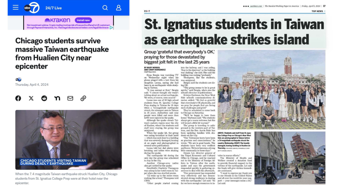Open the 24/7 Live stream link

click(53, 8)
